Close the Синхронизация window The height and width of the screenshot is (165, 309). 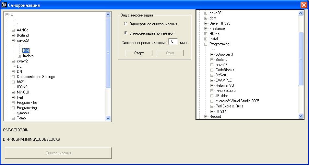coord(304,5)
